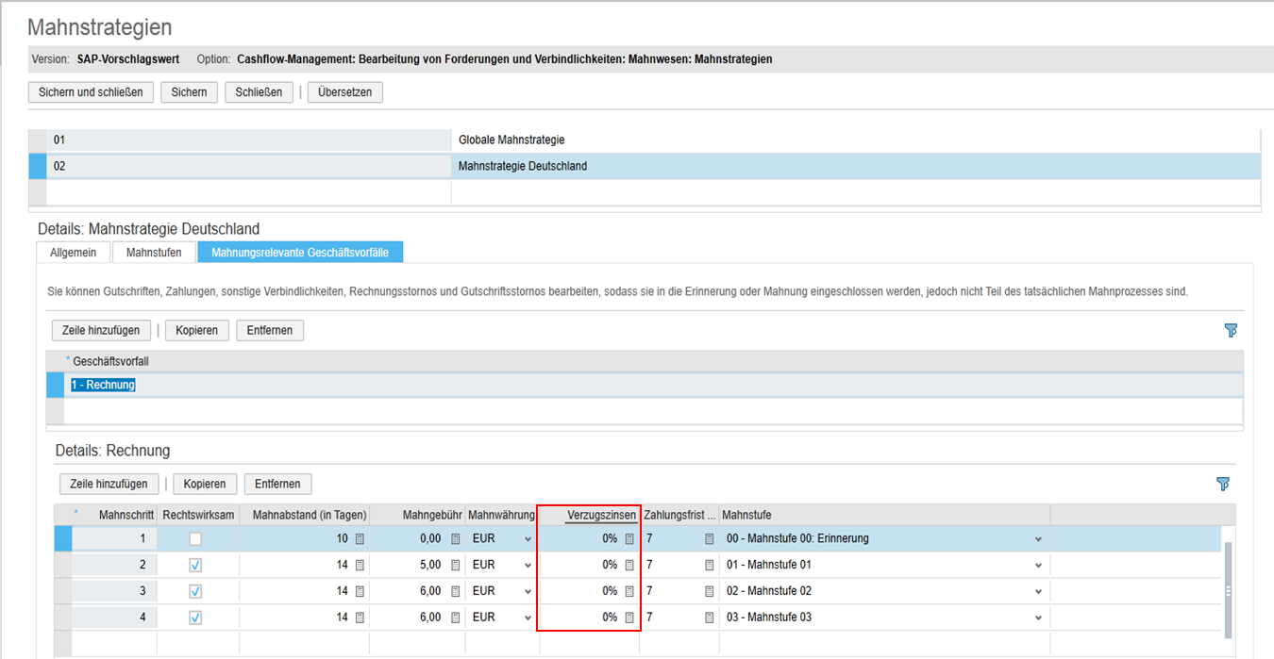The image size is (1274, 659).
Task: Expand Mahnstufe dropdown showing 00 - Erinnerung
Action: tap(1038, 539)
